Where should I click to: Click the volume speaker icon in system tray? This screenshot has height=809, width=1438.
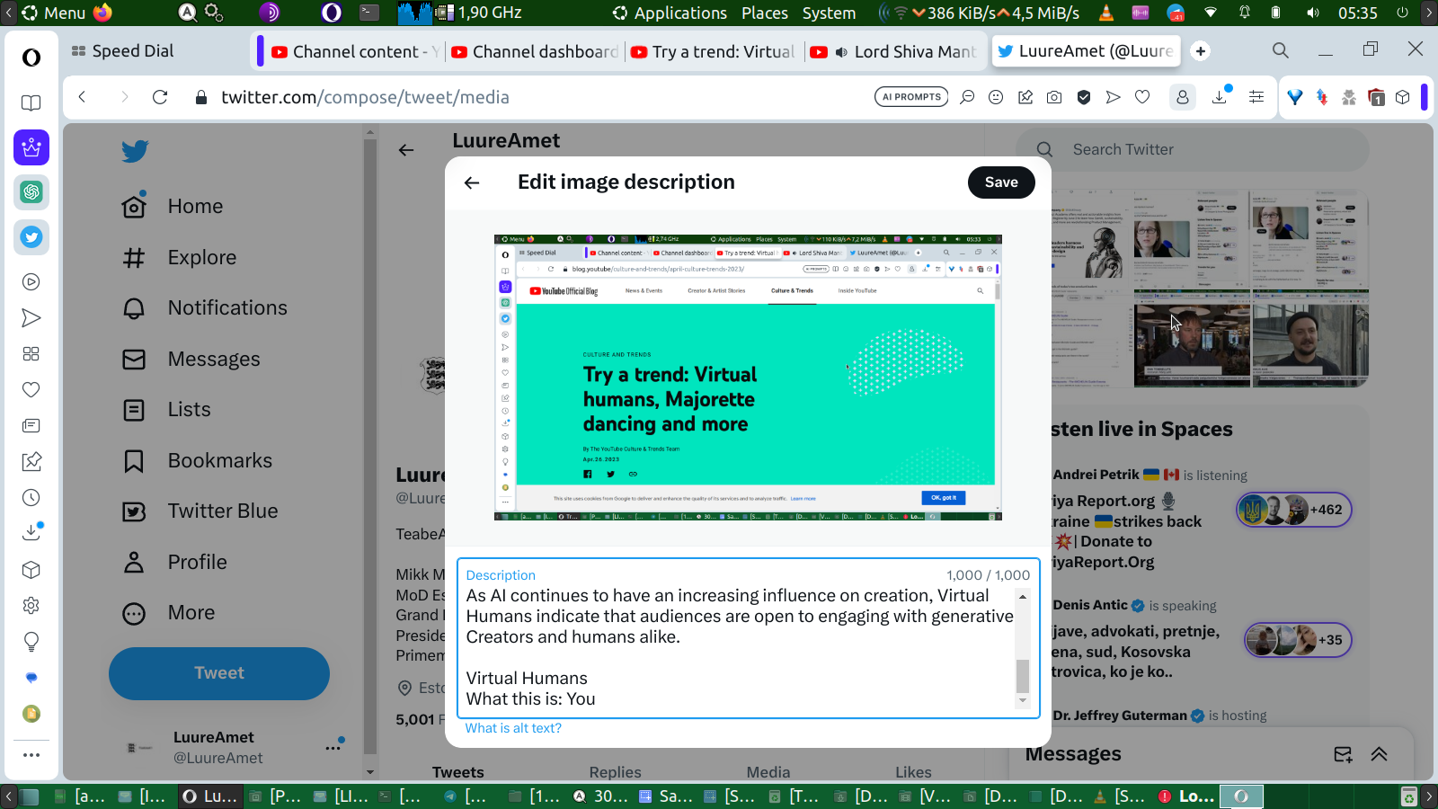coord(1313,13)
